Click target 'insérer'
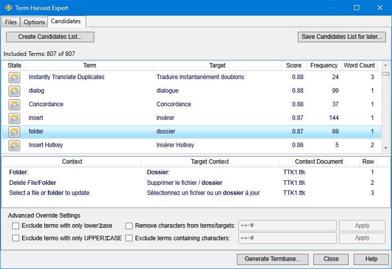The image size is (392, 269). 165,118
